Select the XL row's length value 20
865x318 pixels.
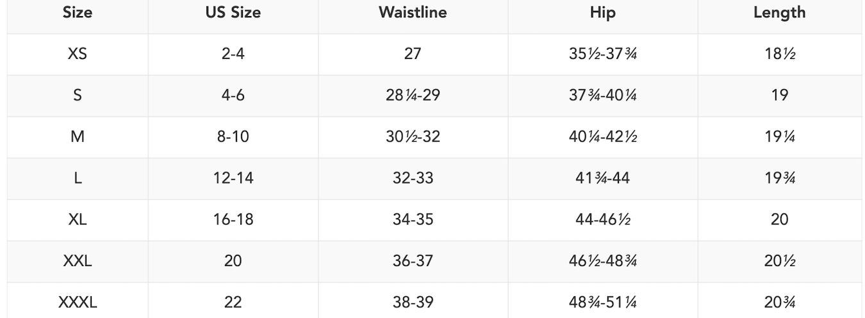pyautogui.click(x=779, y=219)
